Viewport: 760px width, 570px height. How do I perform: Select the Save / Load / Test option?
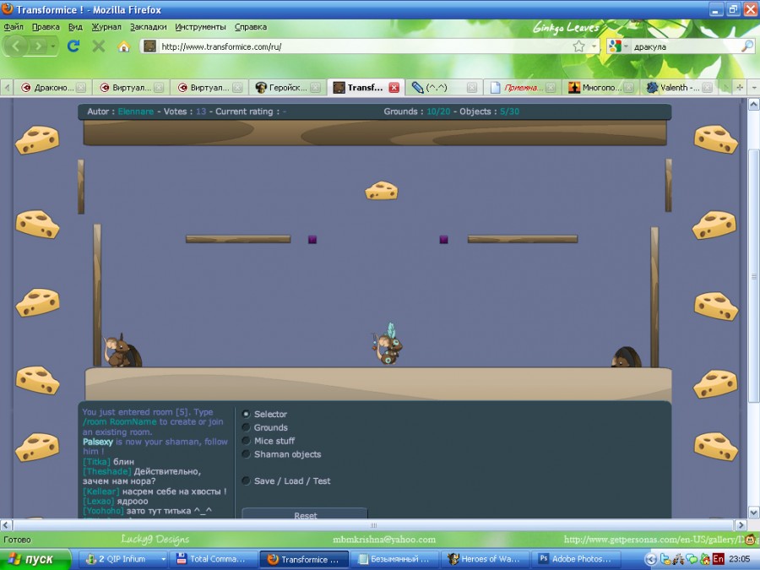(x=247, y=480)
